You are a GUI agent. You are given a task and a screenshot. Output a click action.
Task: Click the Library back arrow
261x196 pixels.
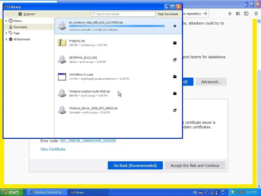coord(7,14)
